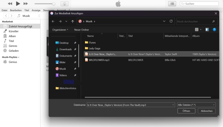Image resolution: width=223 pixels, height=127 pixels.
Task: Open the view options dropdown arrow
Action: click(200, 30)
